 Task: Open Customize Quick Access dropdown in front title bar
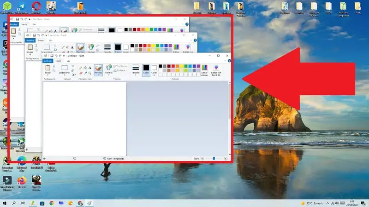64,56
